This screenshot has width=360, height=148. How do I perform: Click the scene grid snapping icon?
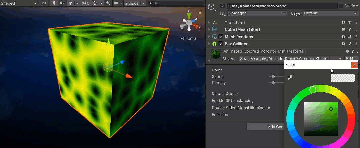point(95,3)
